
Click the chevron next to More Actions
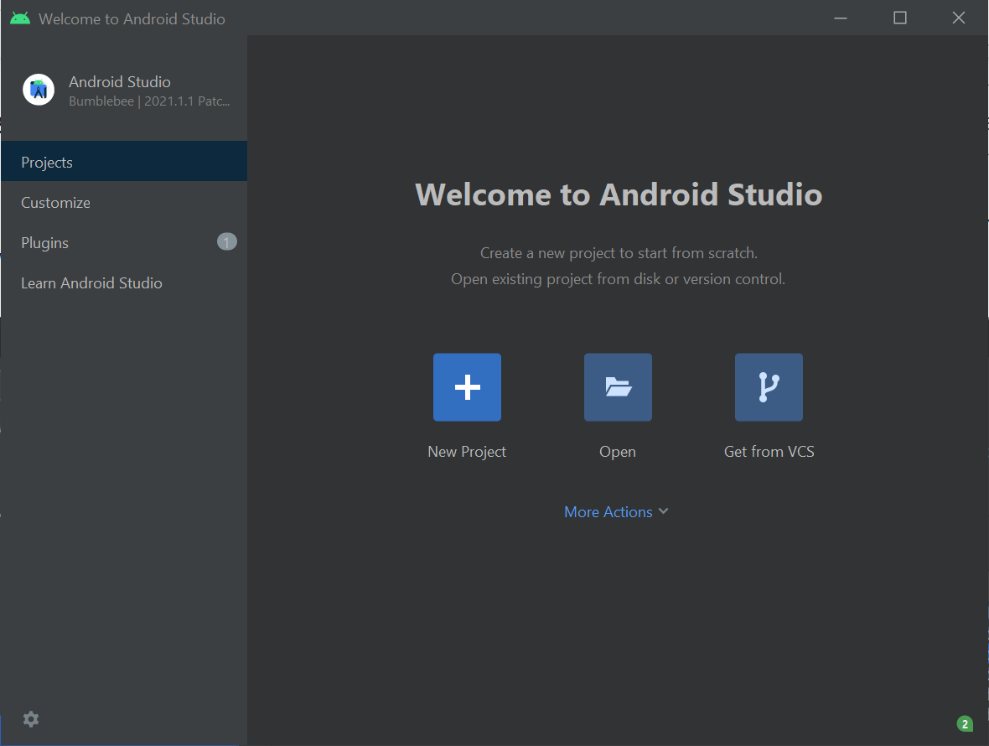(x=663, y=511)
